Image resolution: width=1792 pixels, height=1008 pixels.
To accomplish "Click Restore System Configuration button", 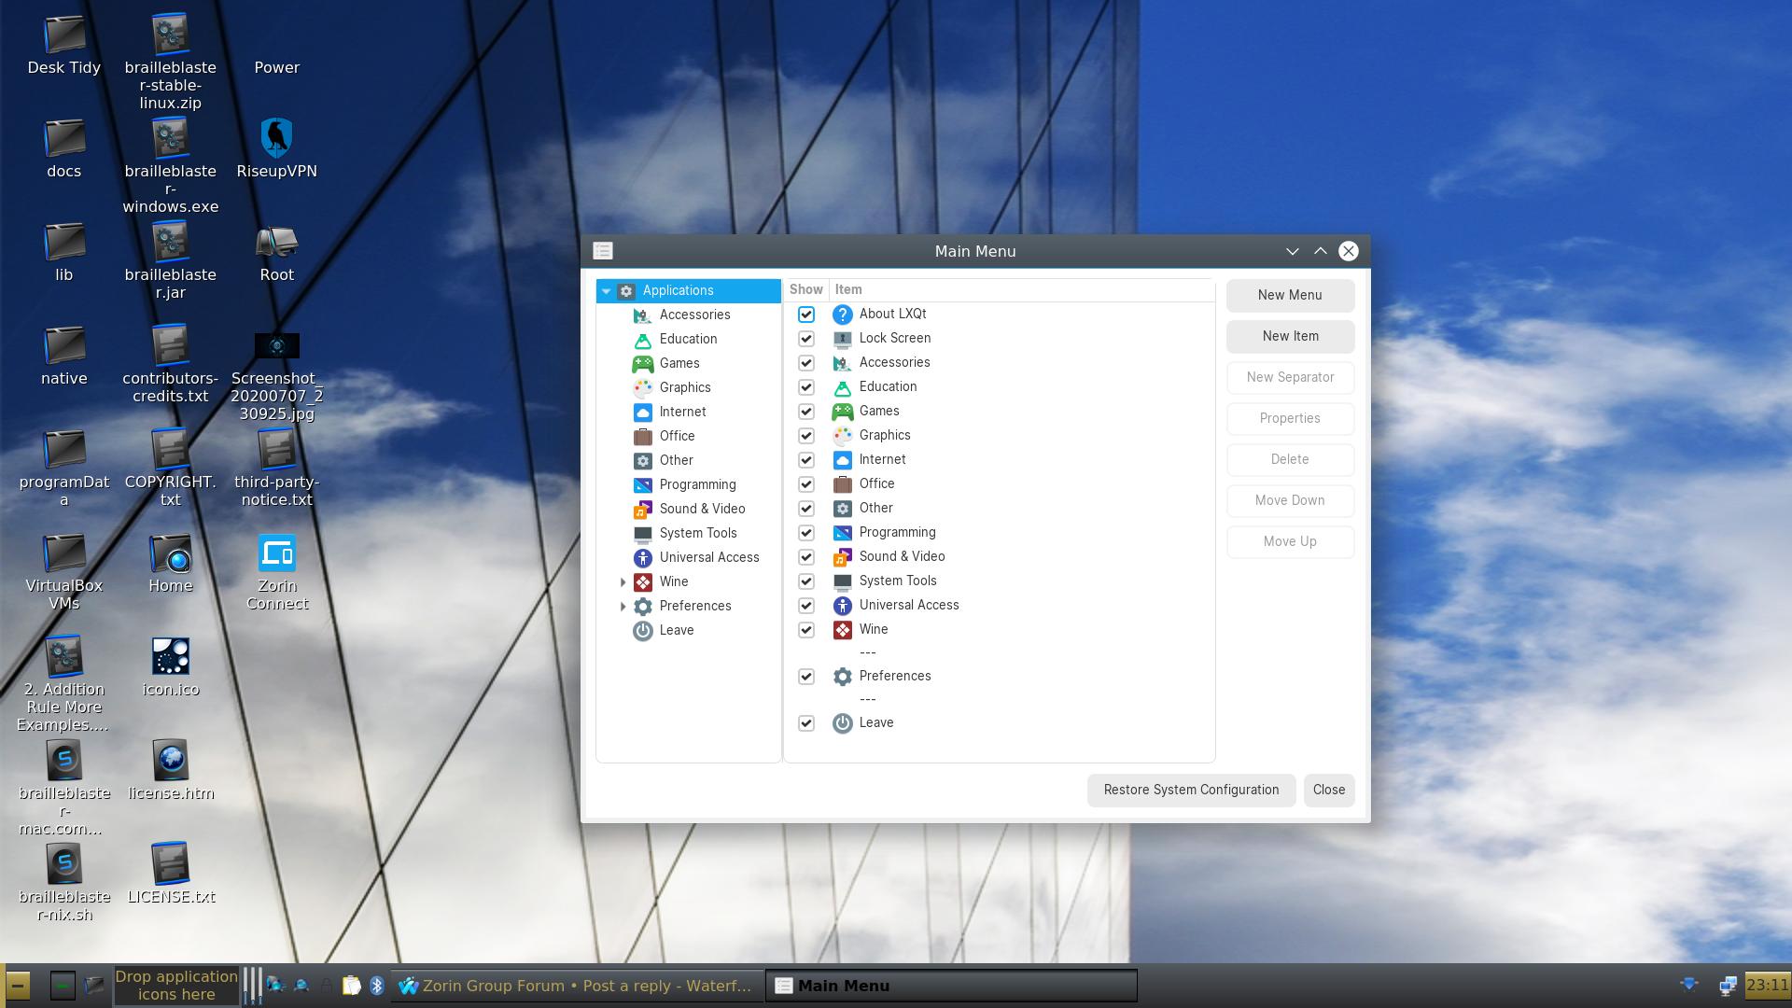I will click(x=1190, y=789).
